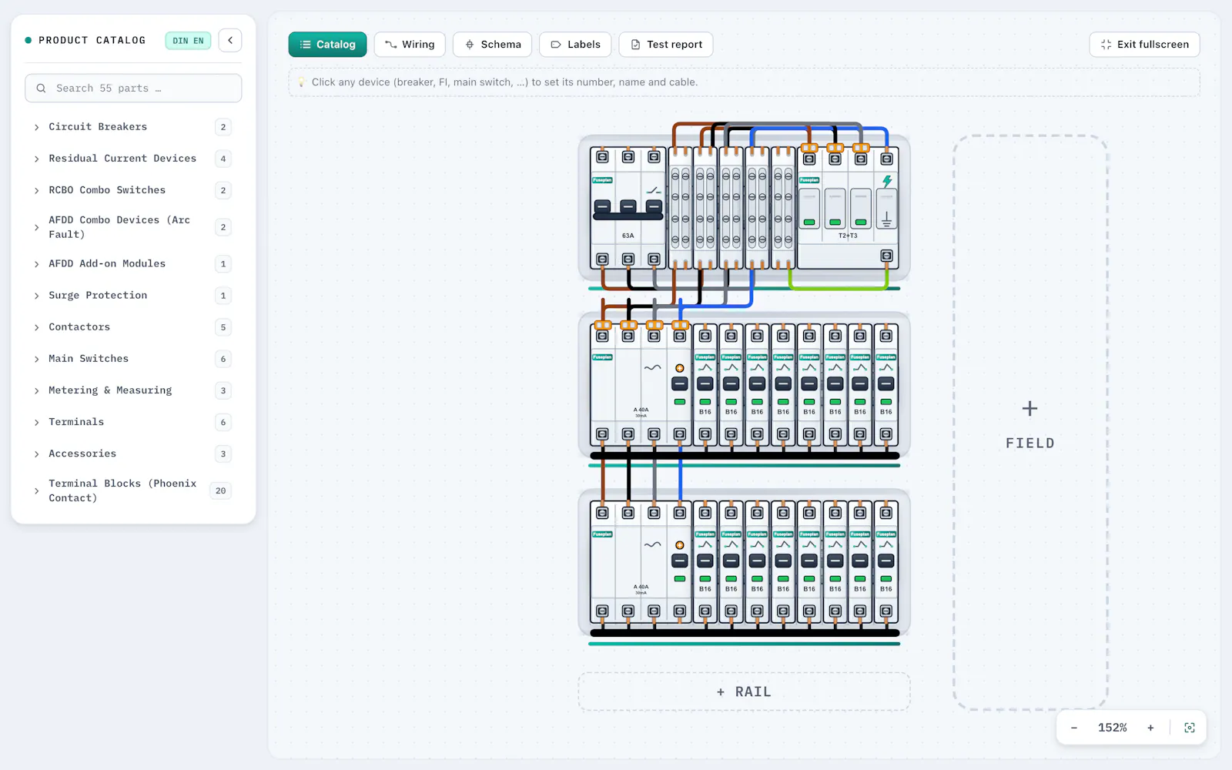Expand Residual Current Devices category
This screenshot has height=770, width=1232.
133,159
